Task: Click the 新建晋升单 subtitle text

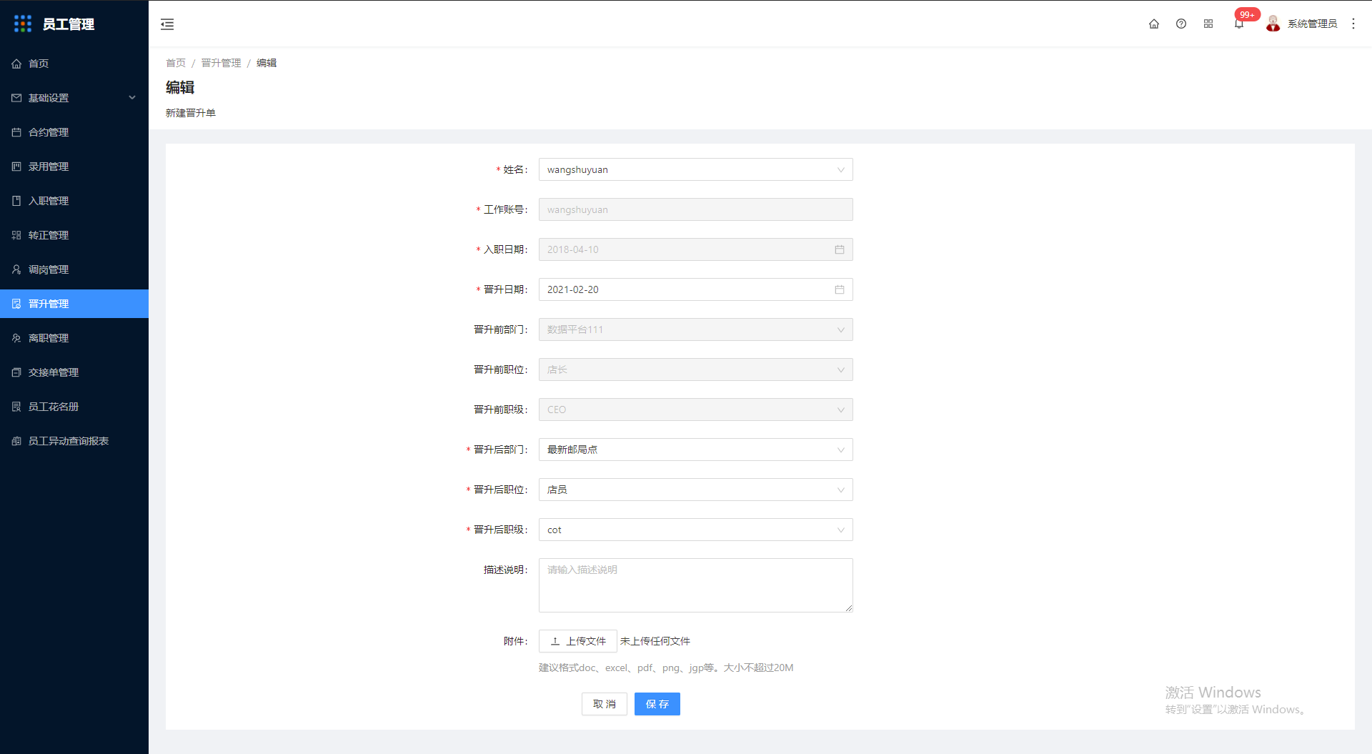Action: pos(191,113)
